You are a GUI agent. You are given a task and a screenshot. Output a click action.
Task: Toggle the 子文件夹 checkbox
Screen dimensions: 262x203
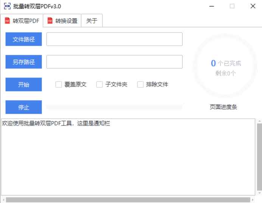(99, 84)
